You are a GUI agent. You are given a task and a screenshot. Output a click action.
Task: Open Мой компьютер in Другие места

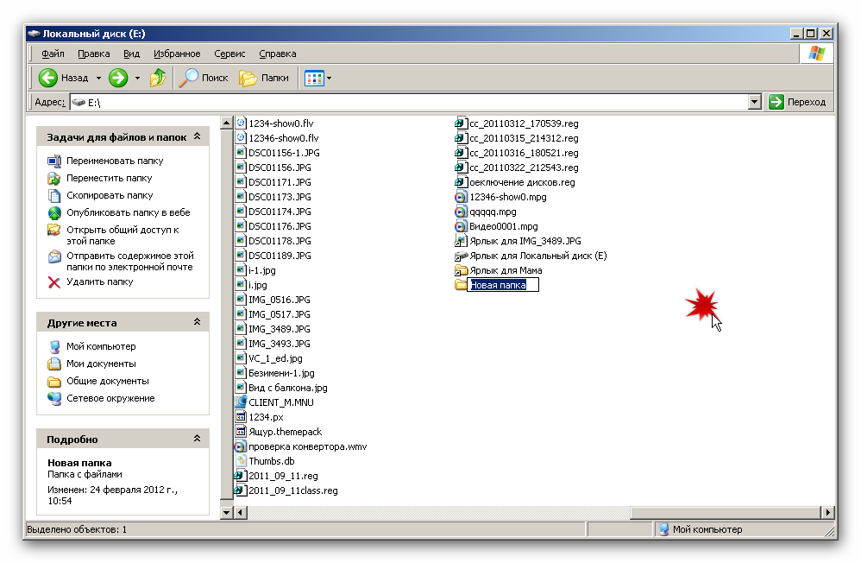coord(101,346)
